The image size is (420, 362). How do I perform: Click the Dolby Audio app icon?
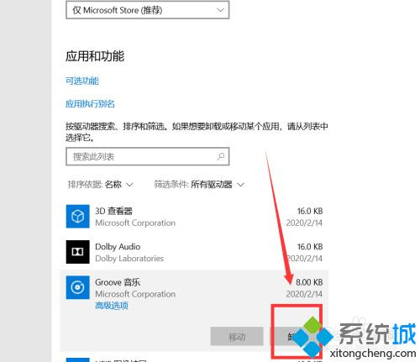pyautogui.click(x=77, y=252)
